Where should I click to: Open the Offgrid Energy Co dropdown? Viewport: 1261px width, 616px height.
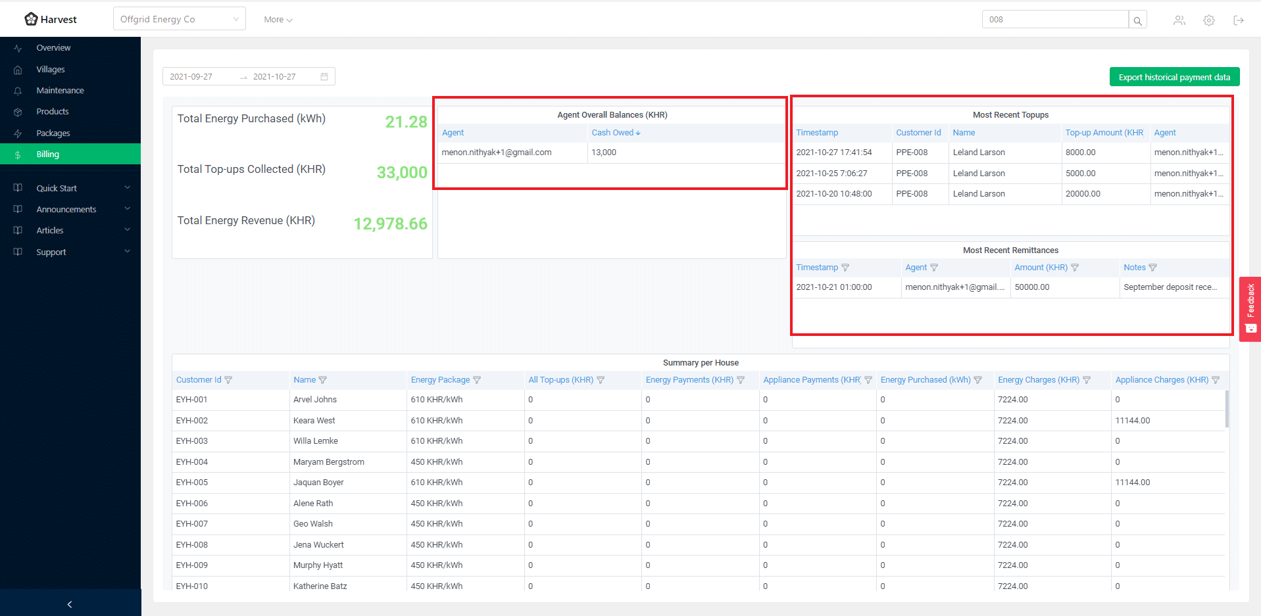(179, 19)
